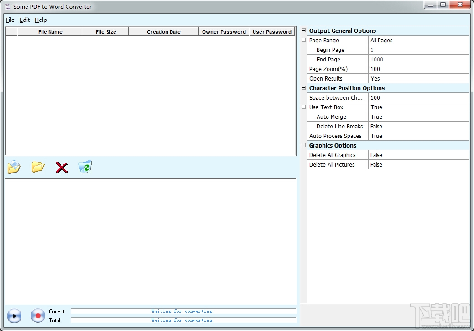
Task: Click the Output General Options heading
Action: click(x=343, y=31)
